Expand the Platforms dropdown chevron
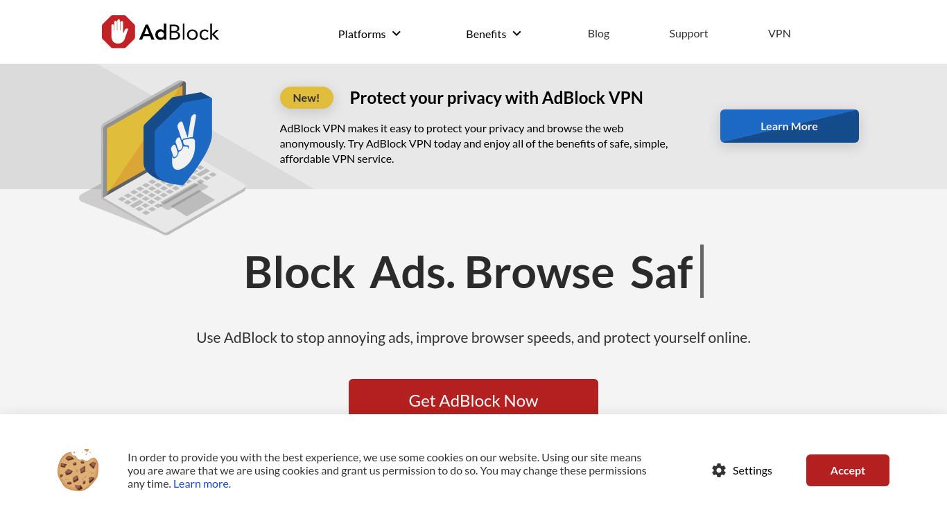This screenshot has width=947, height=532. point(397,33)
